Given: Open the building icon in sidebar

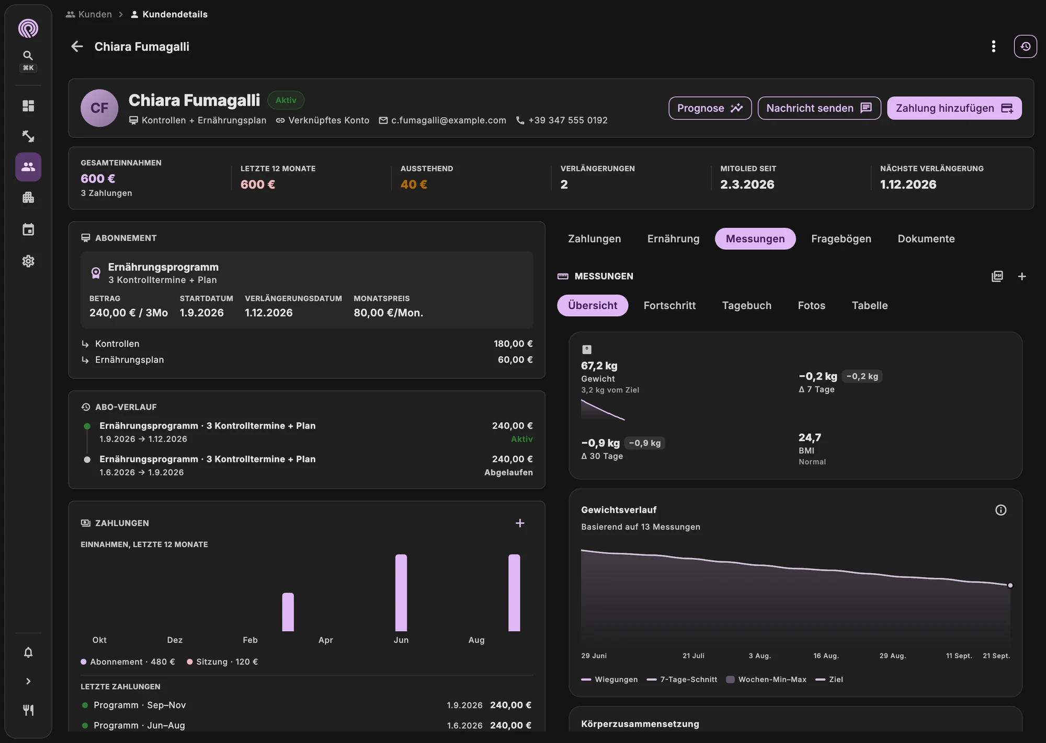Looking at the screenshot, I should tap(28, 198).
